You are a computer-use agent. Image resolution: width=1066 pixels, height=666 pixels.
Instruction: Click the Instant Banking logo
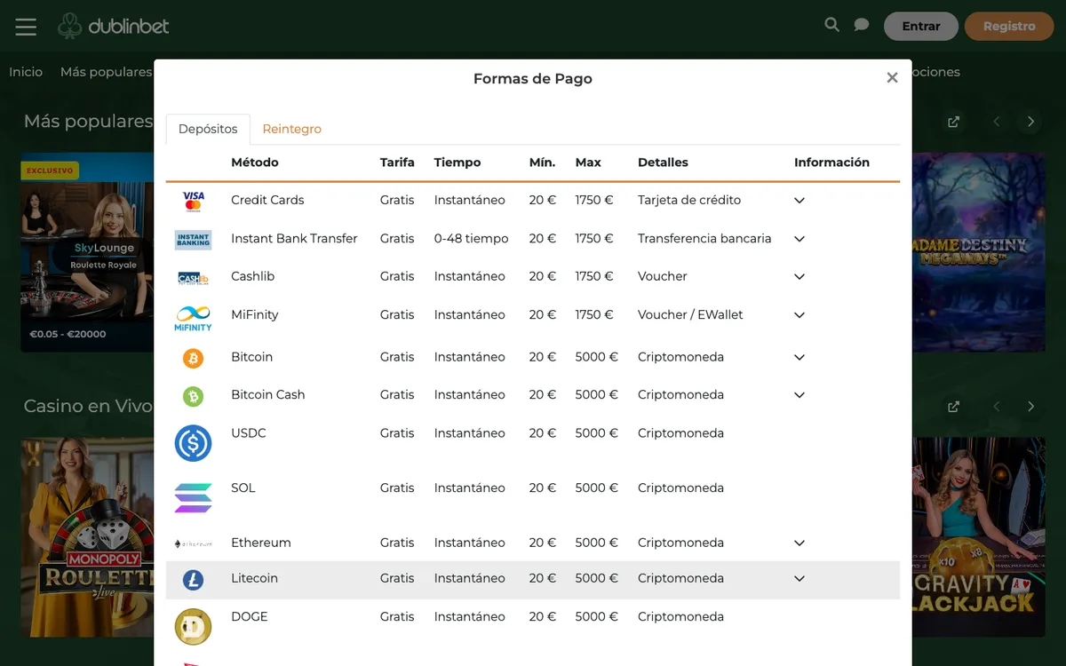point(193,239)
